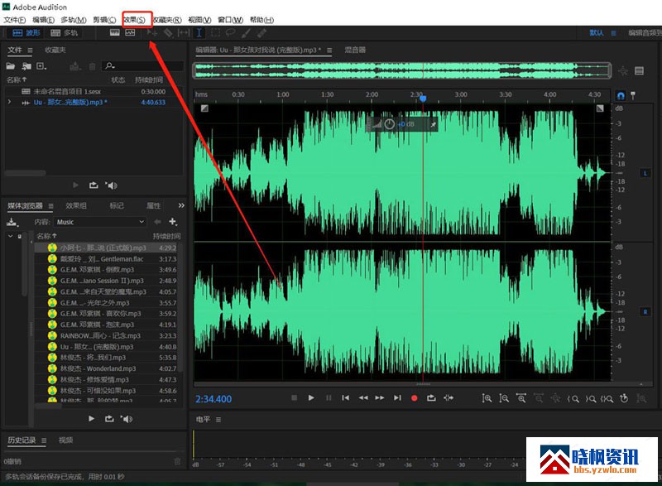Toggle auto-play in media browser
Viewport: 662px width, 486px height.
(x=127, y=418)
